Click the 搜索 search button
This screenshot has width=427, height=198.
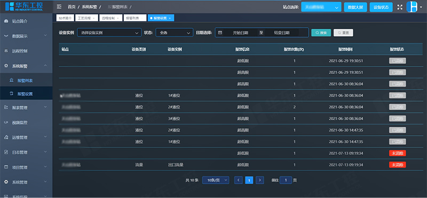(x=321, y=32)
